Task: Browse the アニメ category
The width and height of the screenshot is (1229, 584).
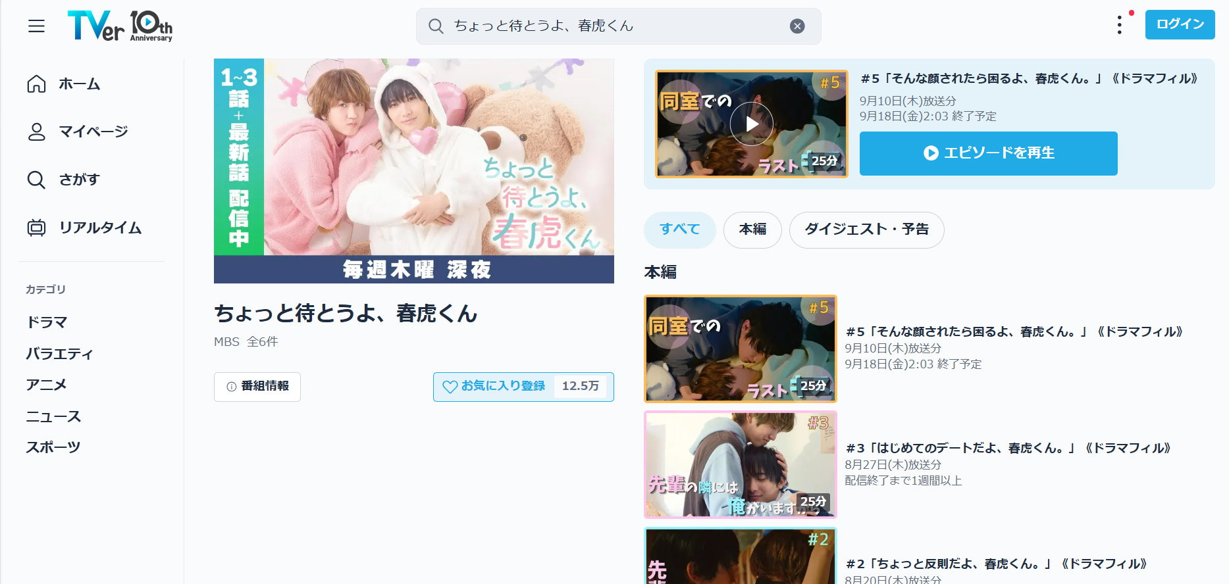Action: pyautogui.click(x=46, y=385)
